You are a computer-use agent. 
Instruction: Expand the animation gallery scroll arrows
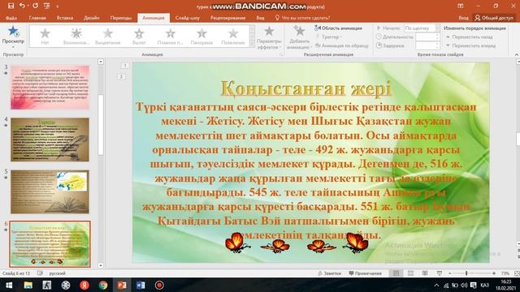pyautogui.click(x=252, y=44)
